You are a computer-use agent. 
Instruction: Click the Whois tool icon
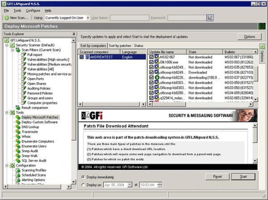[x=18, y=136]
